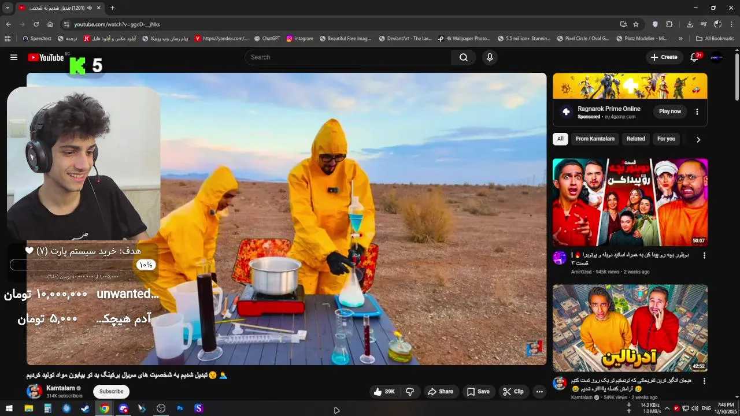740x416 pixels.
Task: Go back with the browser back arrow
Action: (8, 24)
